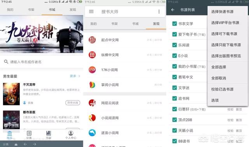Tap the 妖夜 author avatar icon

(25, 103)
